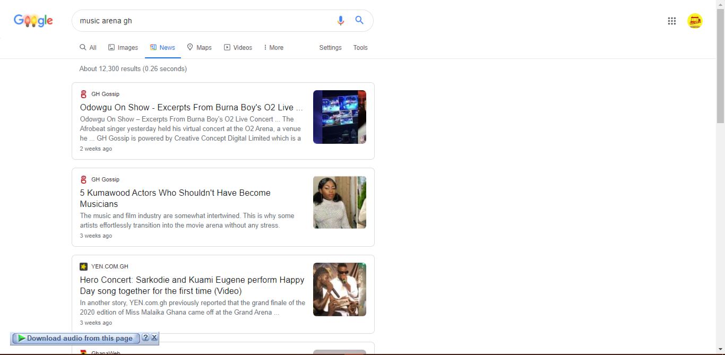Screen dimensions: 725x355
Task: Open '5 Kumawood Actors' article headline
Action: tap(175, 198)
